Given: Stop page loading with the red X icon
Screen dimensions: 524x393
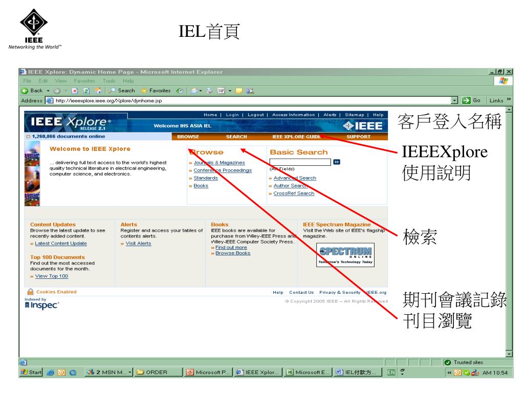Looking at the screenshot, I should (75, 91).
